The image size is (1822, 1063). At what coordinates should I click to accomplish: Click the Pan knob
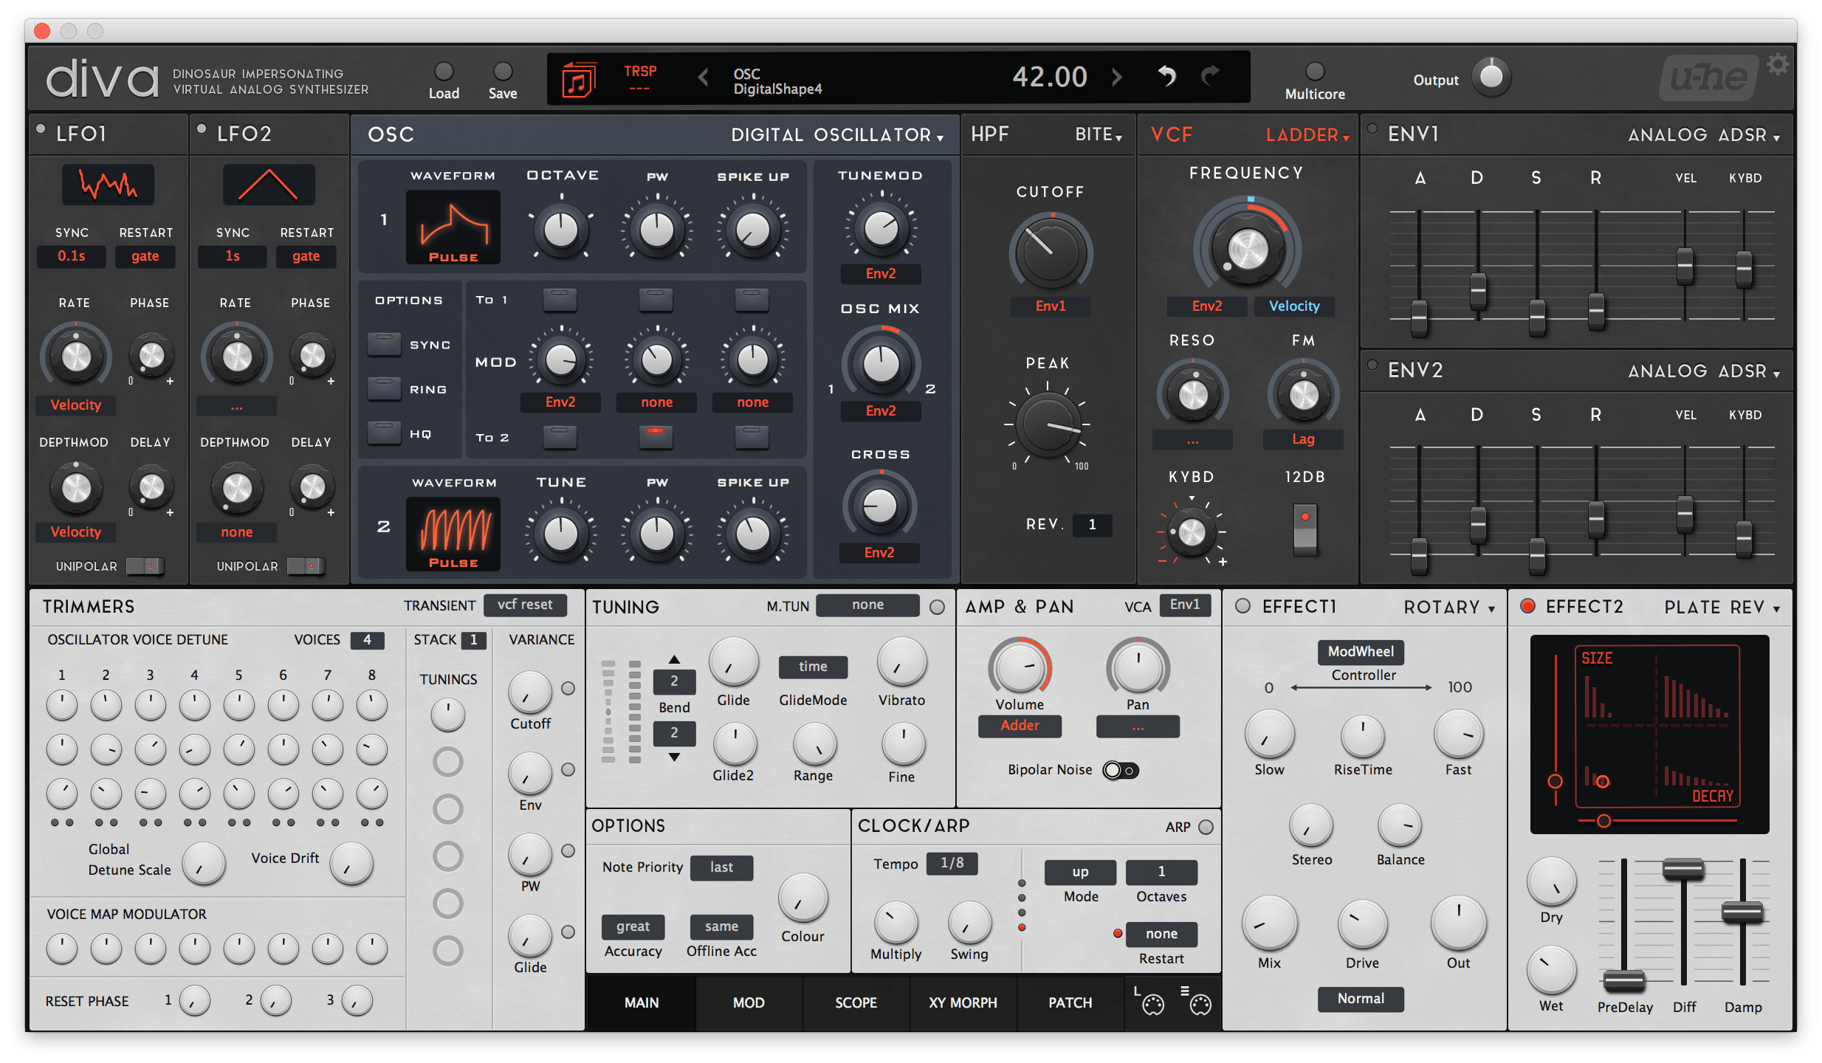pyautogui.click(x=1138, y=667)
